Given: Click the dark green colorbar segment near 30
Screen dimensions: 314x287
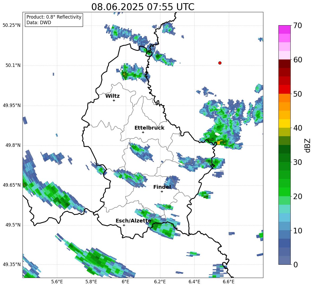Looking at the screenshot, I should [x=284, y=158].
